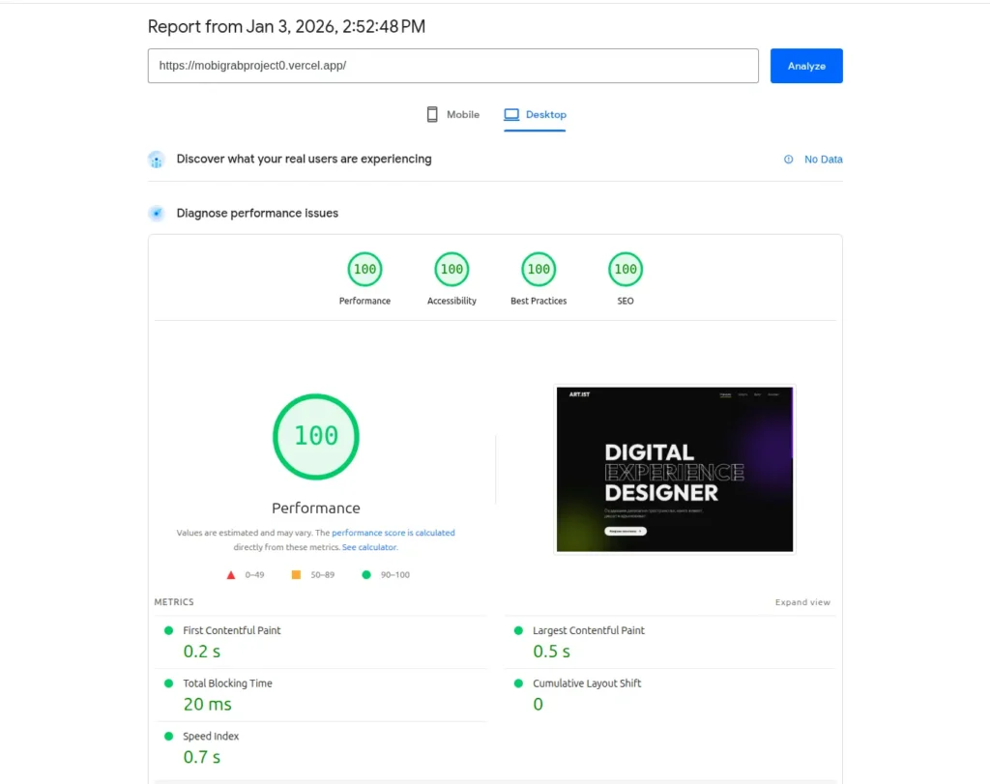The width and height of the screenshot is (990, 784).
Task: Click the icon beside Discover real users section
Action: pyautogui.click(x=156, y=159)
